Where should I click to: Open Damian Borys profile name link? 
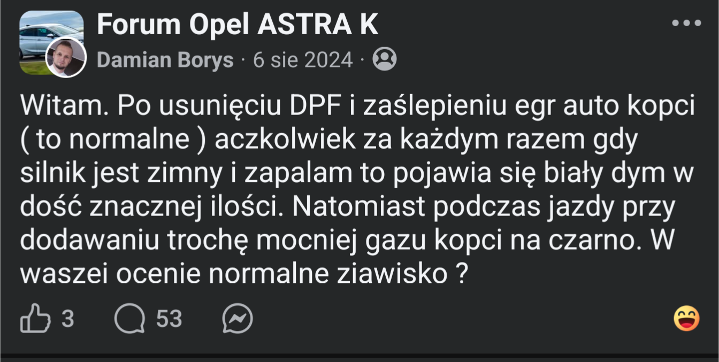point(165,60)
